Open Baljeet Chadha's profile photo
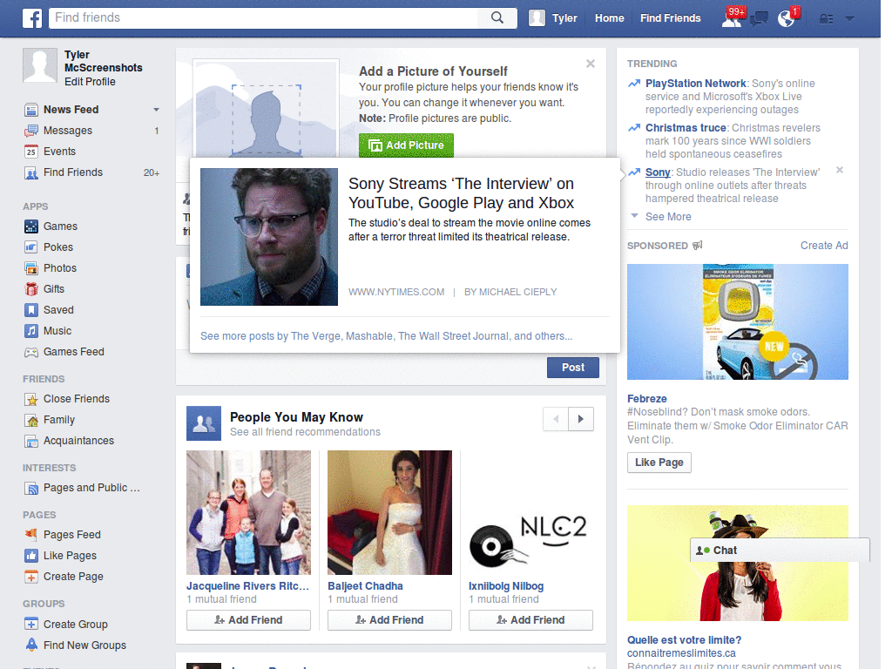The width and height of the screenshot is (892, 669). tap(389, 512)
